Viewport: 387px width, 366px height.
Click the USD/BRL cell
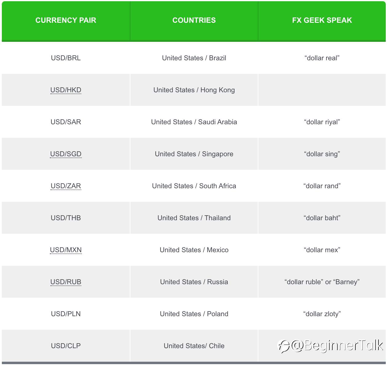click(66, 58)
